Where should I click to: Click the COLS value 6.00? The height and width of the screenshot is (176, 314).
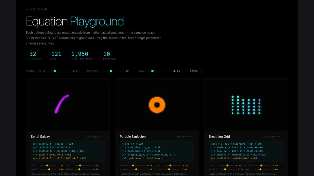(x=238, y=166)
